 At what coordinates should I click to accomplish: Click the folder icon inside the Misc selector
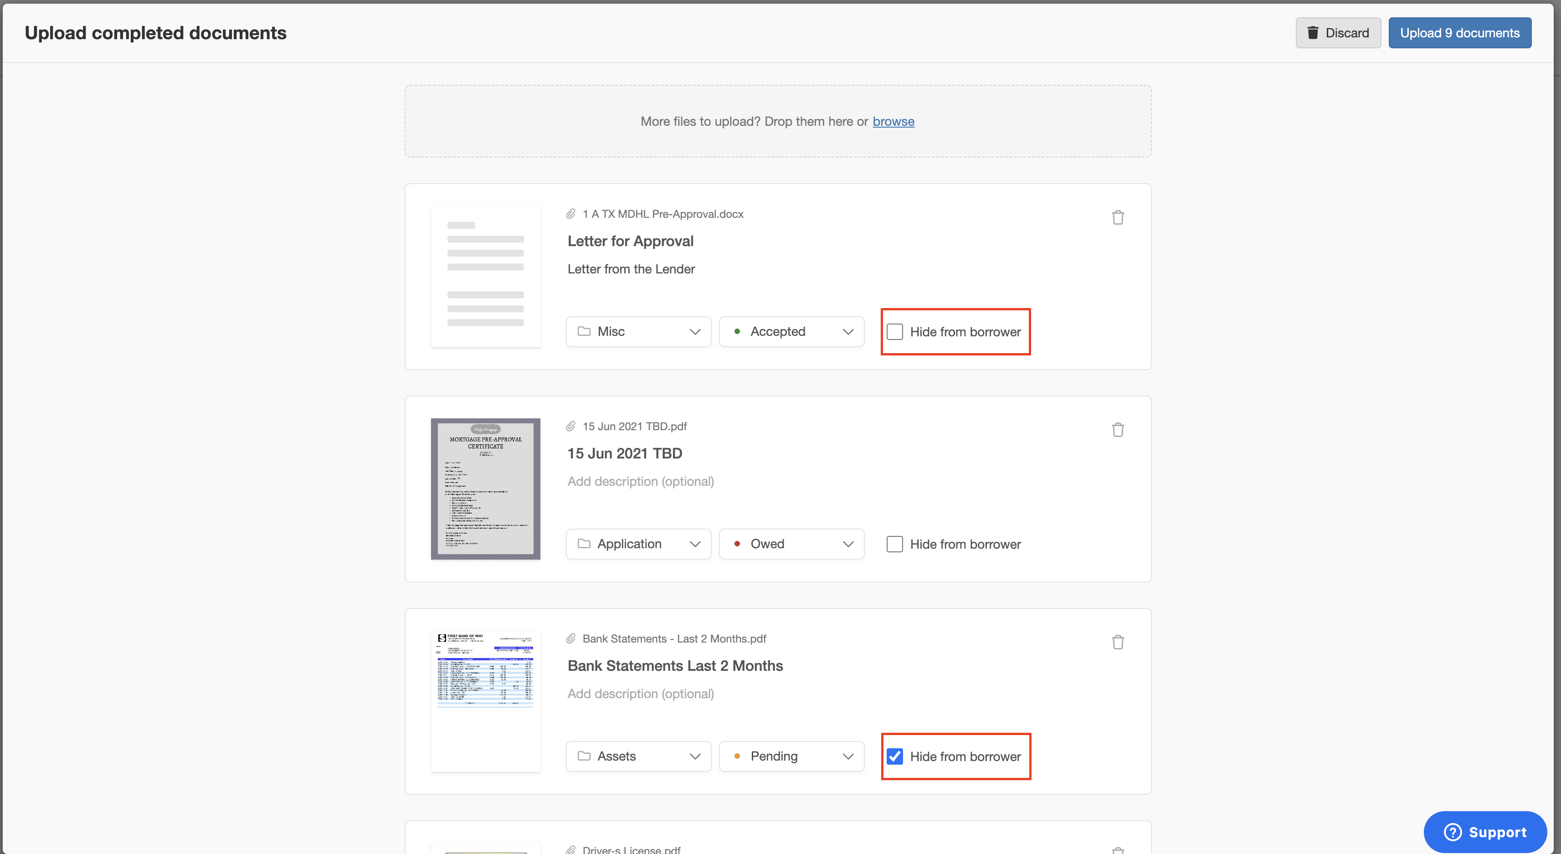(x=584, y=331)
